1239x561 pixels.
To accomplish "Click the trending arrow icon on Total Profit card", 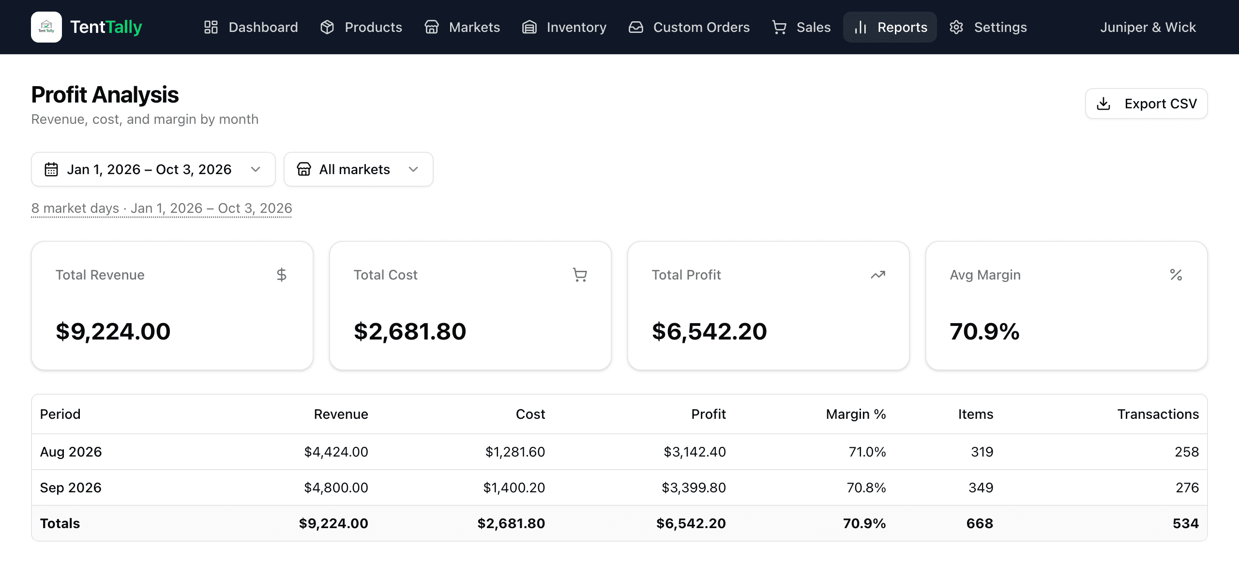I will pyautogui.click(x=878, y=275).
